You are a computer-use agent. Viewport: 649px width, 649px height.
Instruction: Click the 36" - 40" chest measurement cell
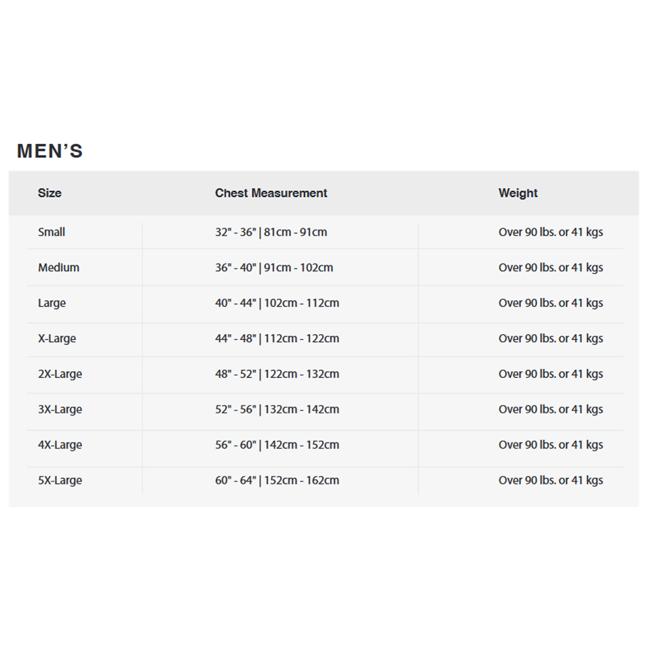point(274,268)
